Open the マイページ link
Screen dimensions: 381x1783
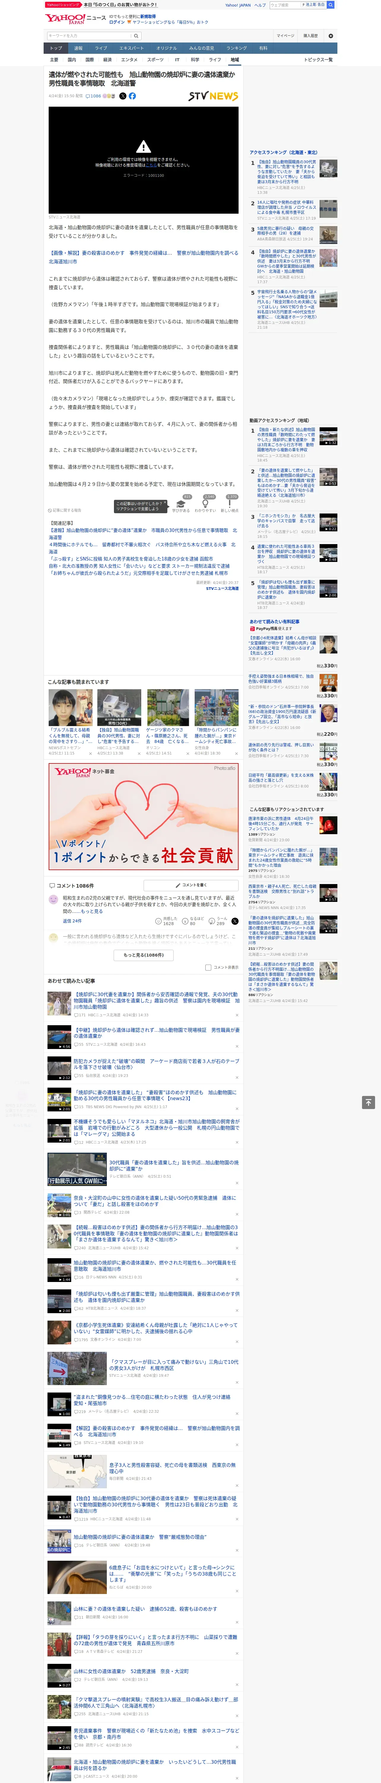coord(285,36)
